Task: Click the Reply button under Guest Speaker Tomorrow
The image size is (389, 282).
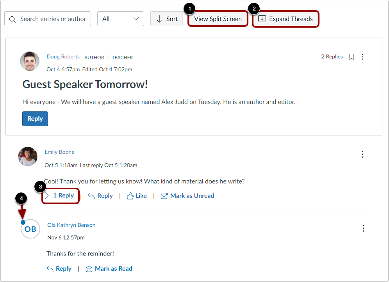Action: (x=35, y=119)
